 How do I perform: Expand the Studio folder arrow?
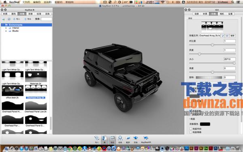click(x=6, y=31)
